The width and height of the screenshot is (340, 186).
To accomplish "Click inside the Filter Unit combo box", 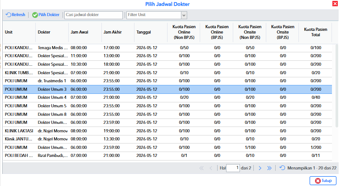I will [154, 15].
